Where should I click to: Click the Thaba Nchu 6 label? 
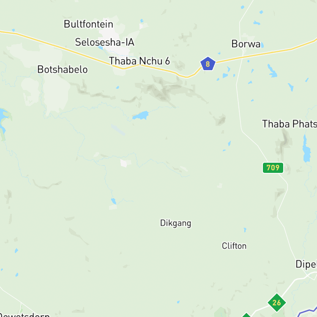click(x=139, y=61)
